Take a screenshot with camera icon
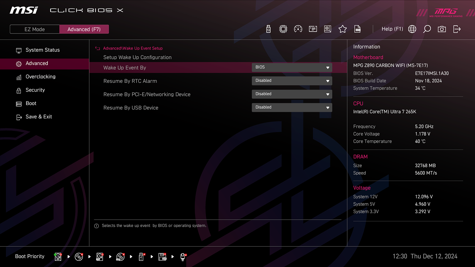This screenshot has height=267, width=475. [442, 29]
